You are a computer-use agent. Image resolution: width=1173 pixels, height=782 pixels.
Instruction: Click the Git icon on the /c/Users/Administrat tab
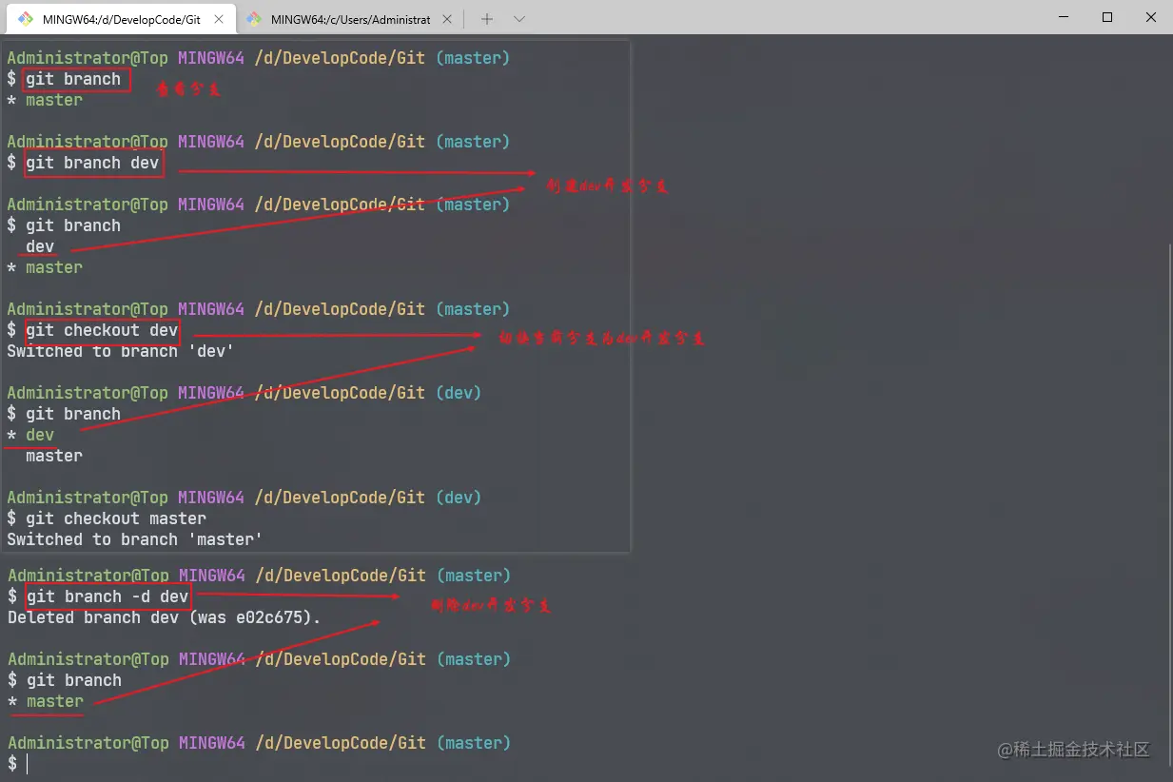coord(254,18)
